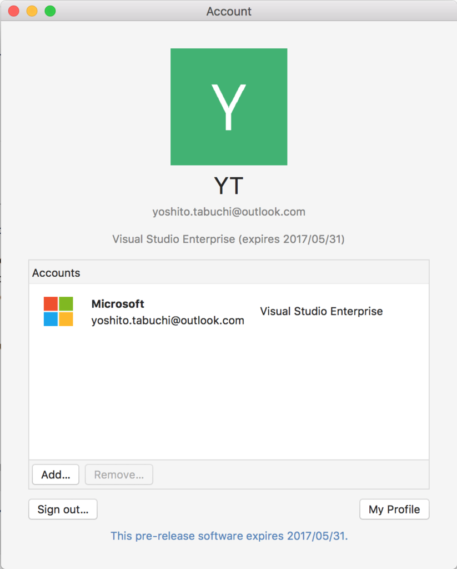The width and height of the screenshot is (457, 569).
Task: Click the Add... button
Action: 56,475
